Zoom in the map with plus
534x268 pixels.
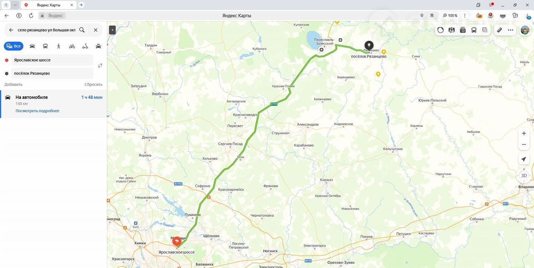click(524, 133)
